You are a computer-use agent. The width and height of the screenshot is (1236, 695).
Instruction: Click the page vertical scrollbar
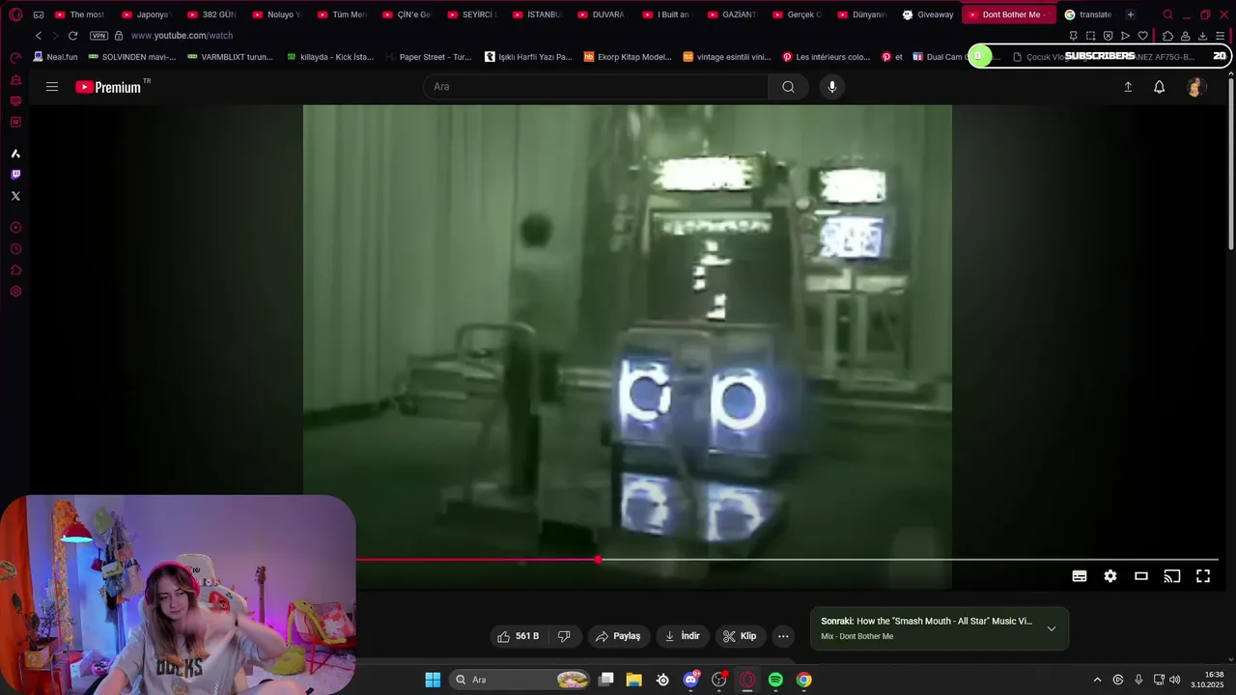(1230, 164)
